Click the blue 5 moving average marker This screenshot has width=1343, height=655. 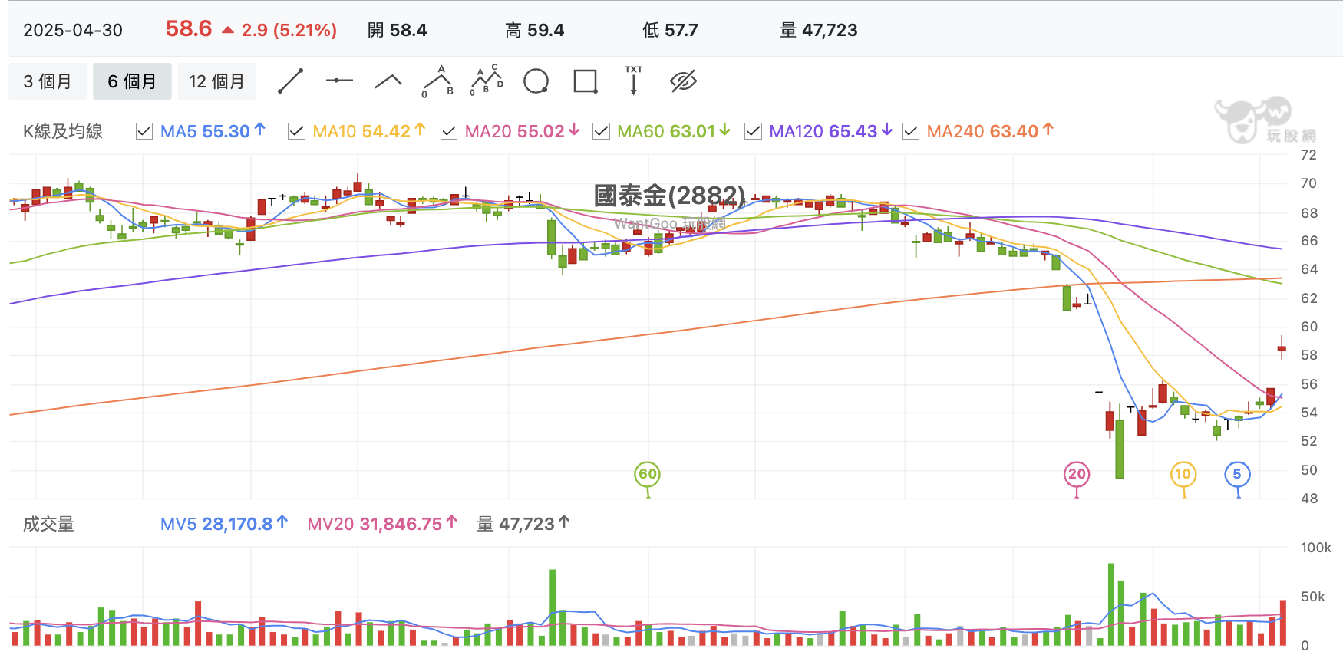coord(1237,474)
